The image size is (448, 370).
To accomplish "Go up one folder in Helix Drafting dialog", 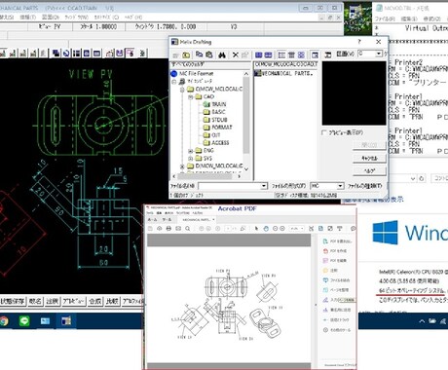I will 186,55.
